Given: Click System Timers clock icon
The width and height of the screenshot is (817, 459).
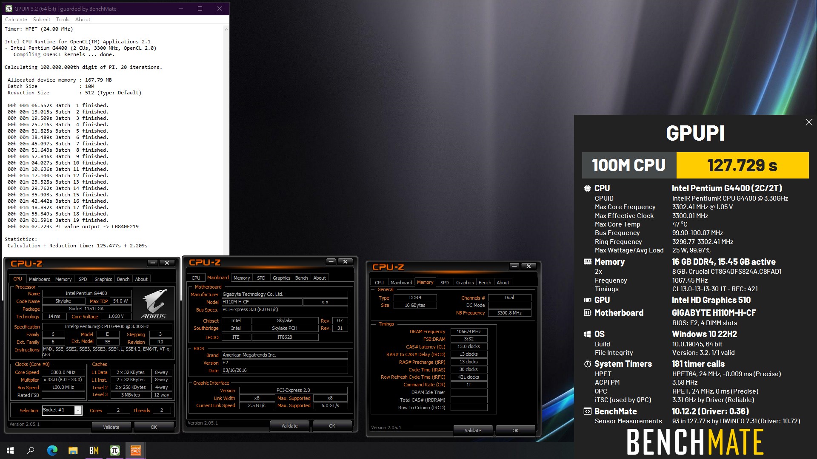Looking at the screenshot, I should coord(588,364).
